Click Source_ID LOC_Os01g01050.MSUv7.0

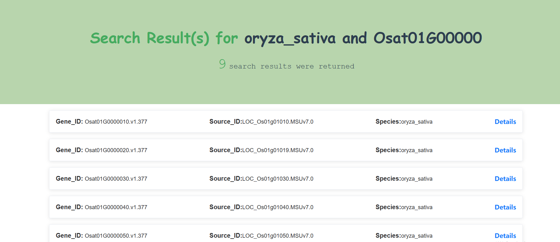click(x=277, y=236)
